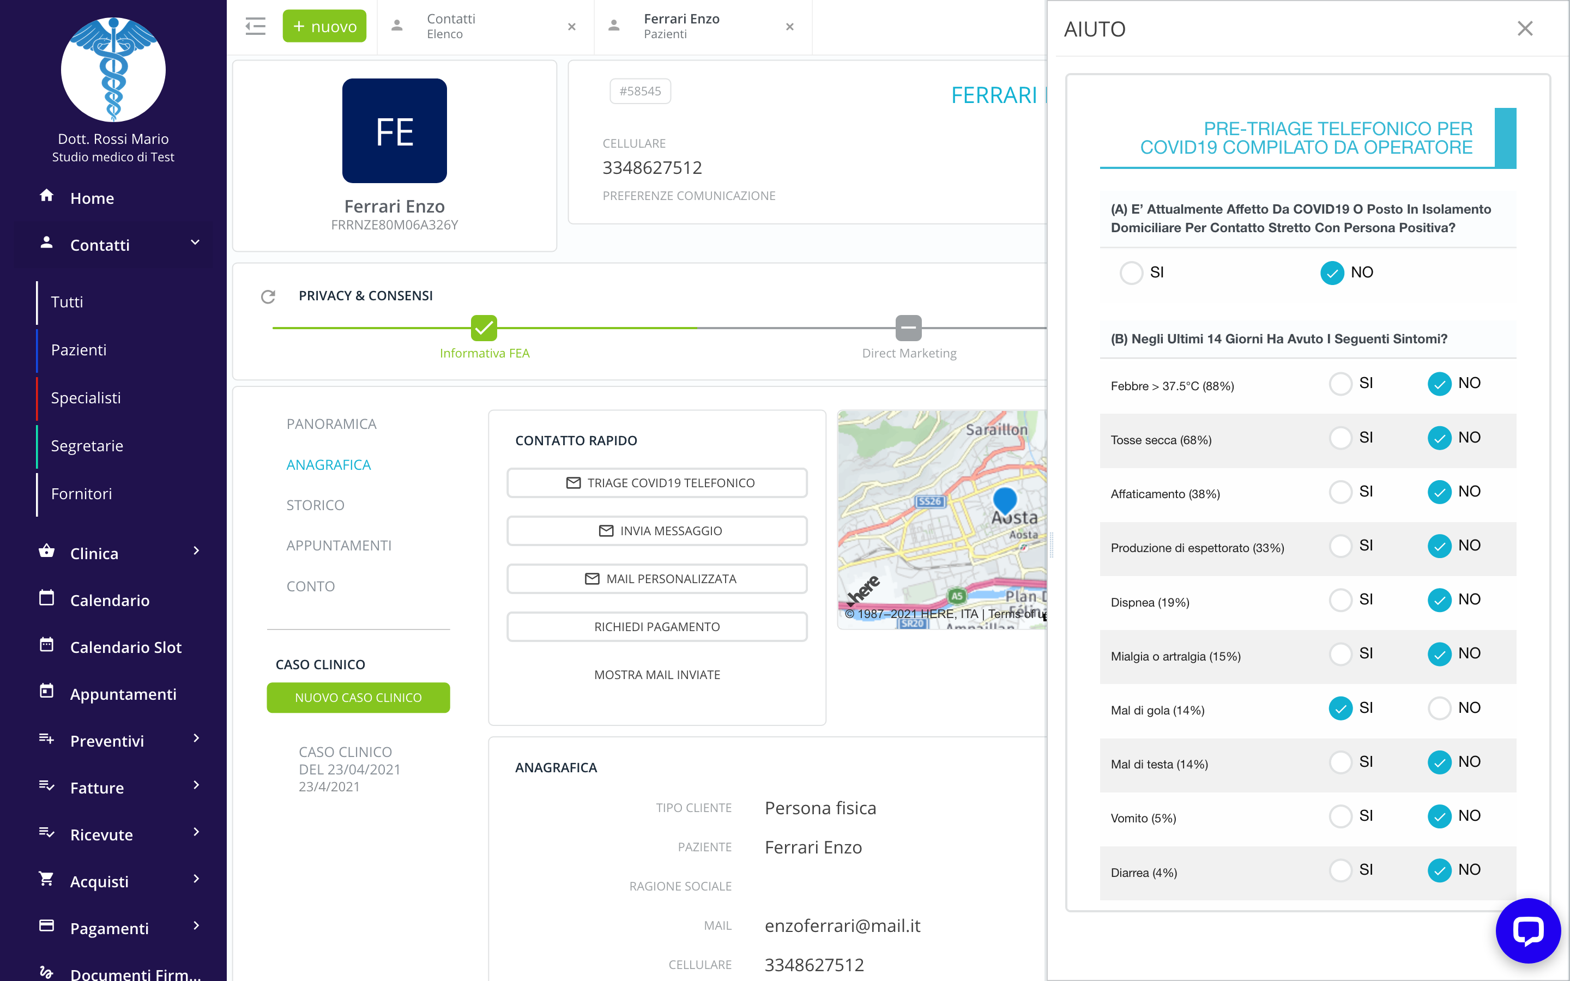Select NO for Mal di gola

(x=1439, y=708)
